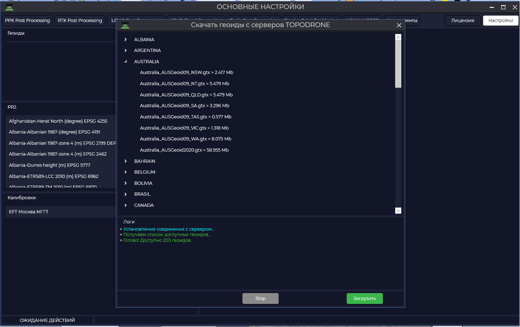The height and width of the screenshot is (327, 520).
Task: Click the Stop button
Action: click(x=261, y=298)
